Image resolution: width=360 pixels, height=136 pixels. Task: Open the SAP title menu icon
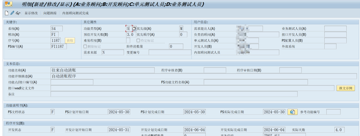point(9,4)
